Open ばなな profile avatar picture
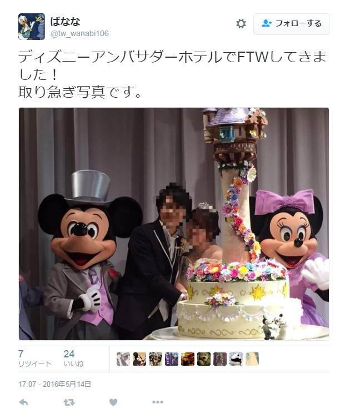Screen dimensions: 350x419 coord(32,27)
